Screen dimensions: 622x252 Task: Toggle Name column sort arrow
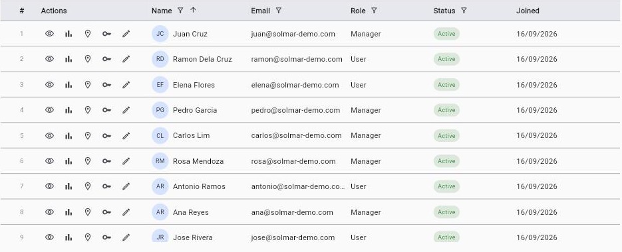[x=193, y=11]
